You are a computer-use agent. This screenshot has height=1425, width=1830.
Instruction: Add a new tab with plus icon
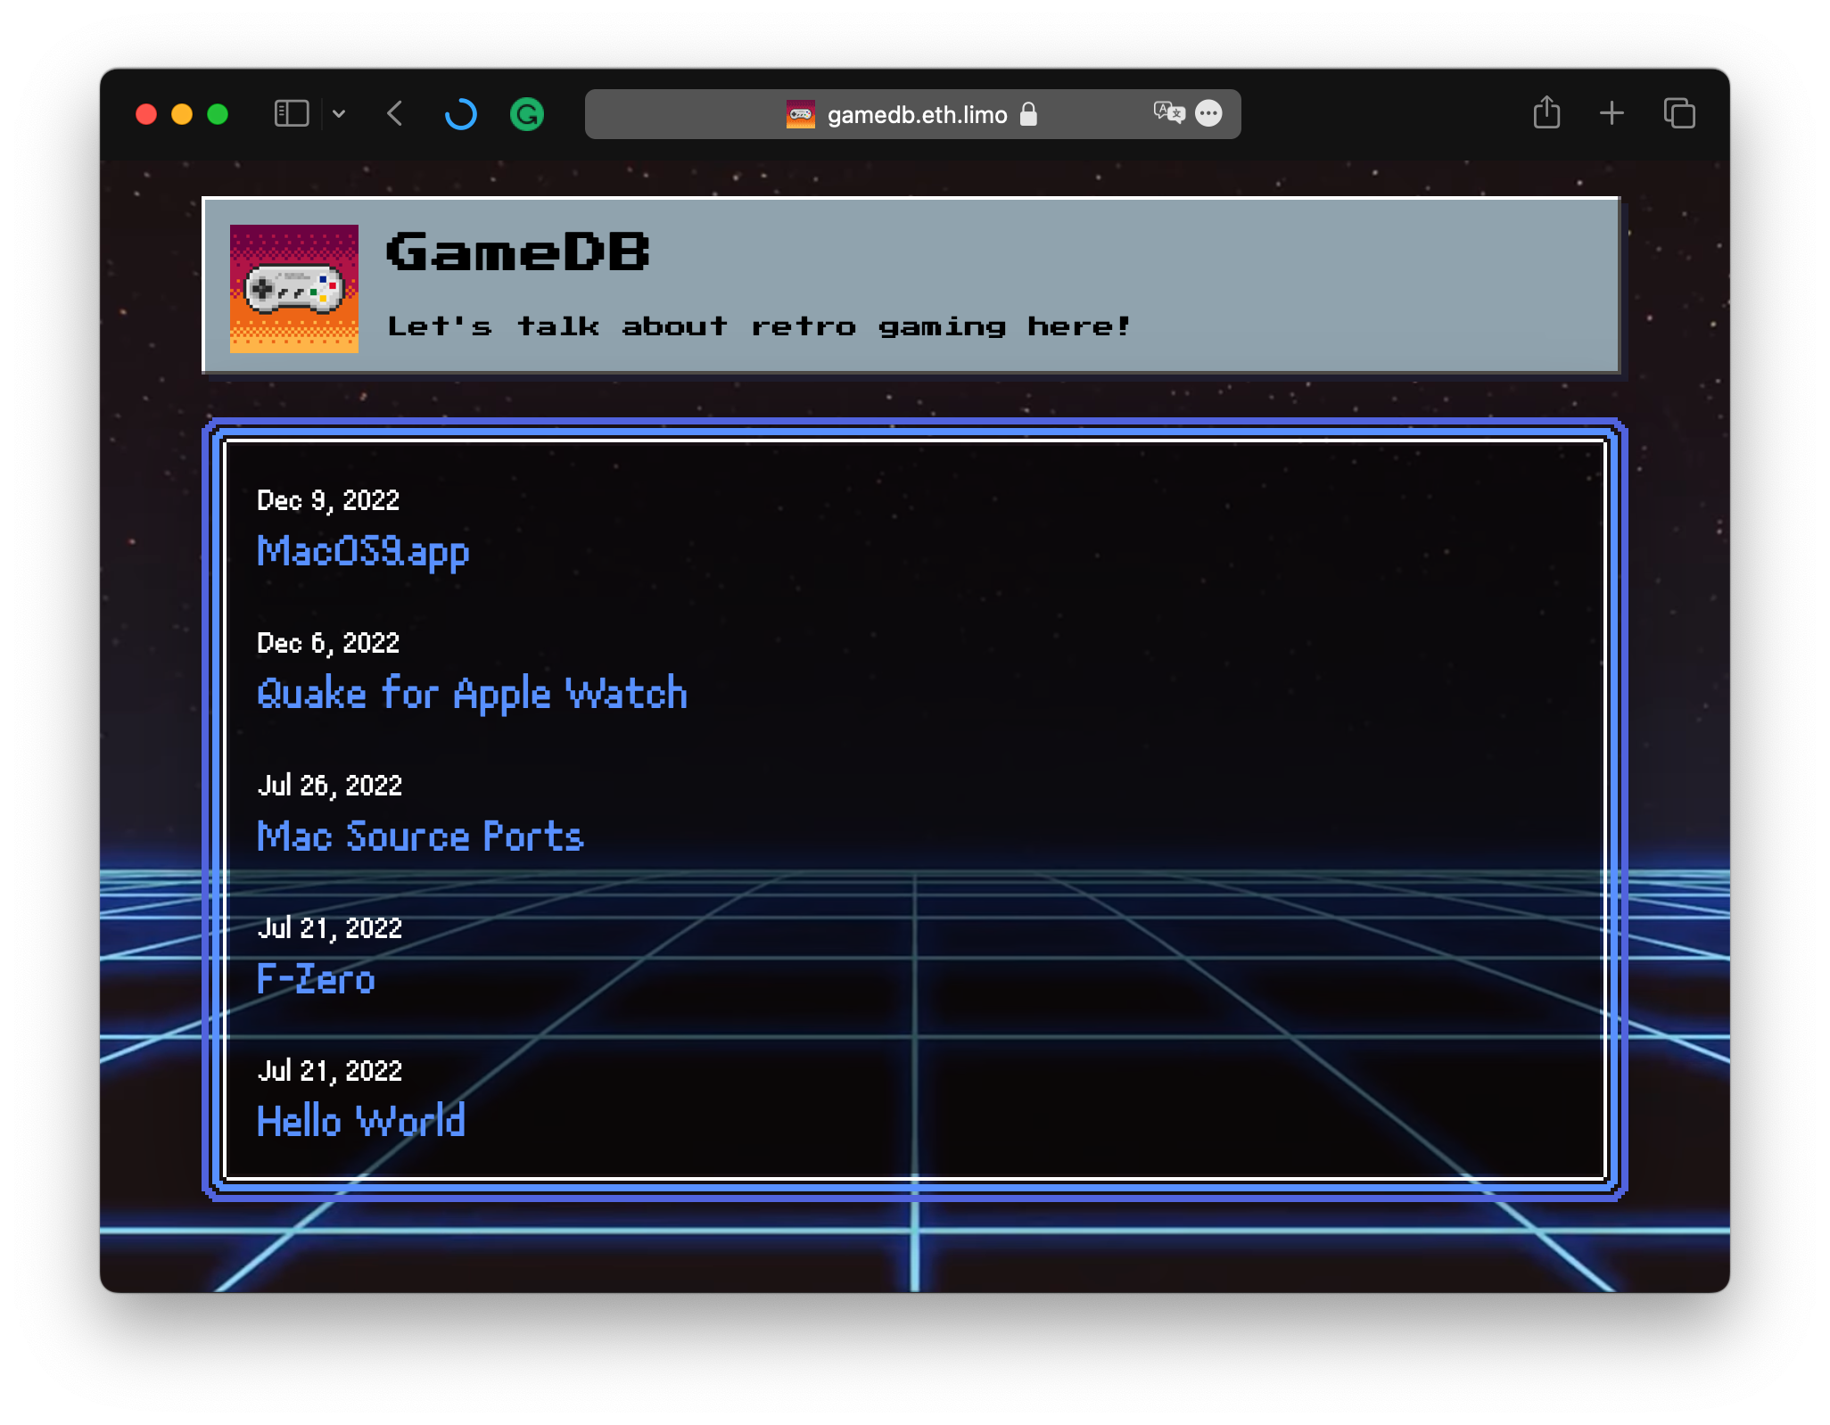point(1612,113)
